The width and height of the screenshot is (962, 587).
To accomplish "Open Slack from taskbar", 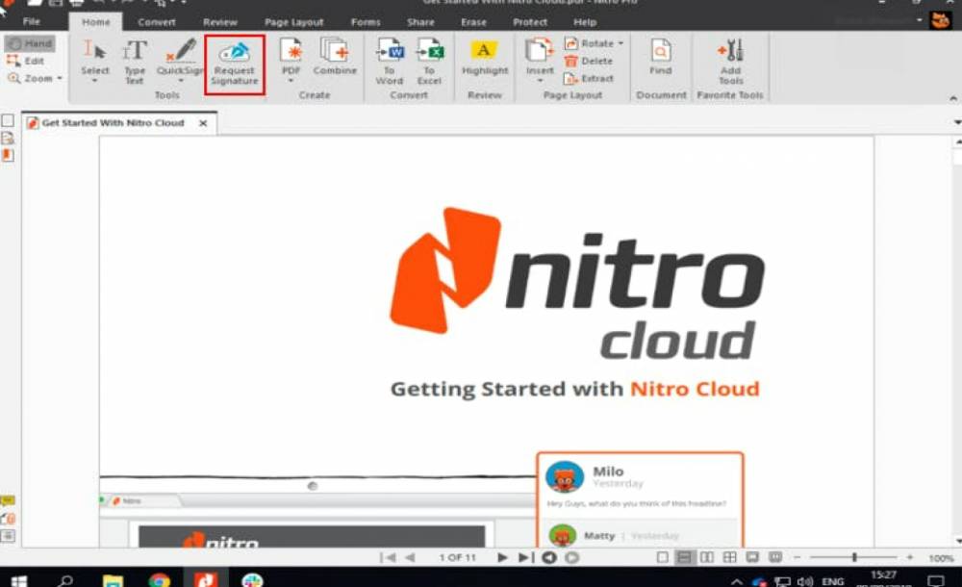I will click(252, 580).
